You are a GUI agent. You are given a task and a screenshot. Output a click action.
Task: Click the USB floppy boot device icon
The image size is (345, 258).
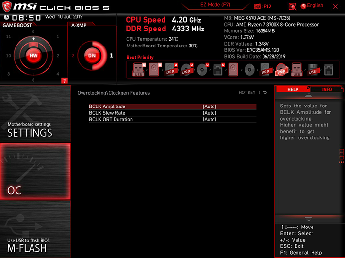pyautogui.click(x=312, y=70)
